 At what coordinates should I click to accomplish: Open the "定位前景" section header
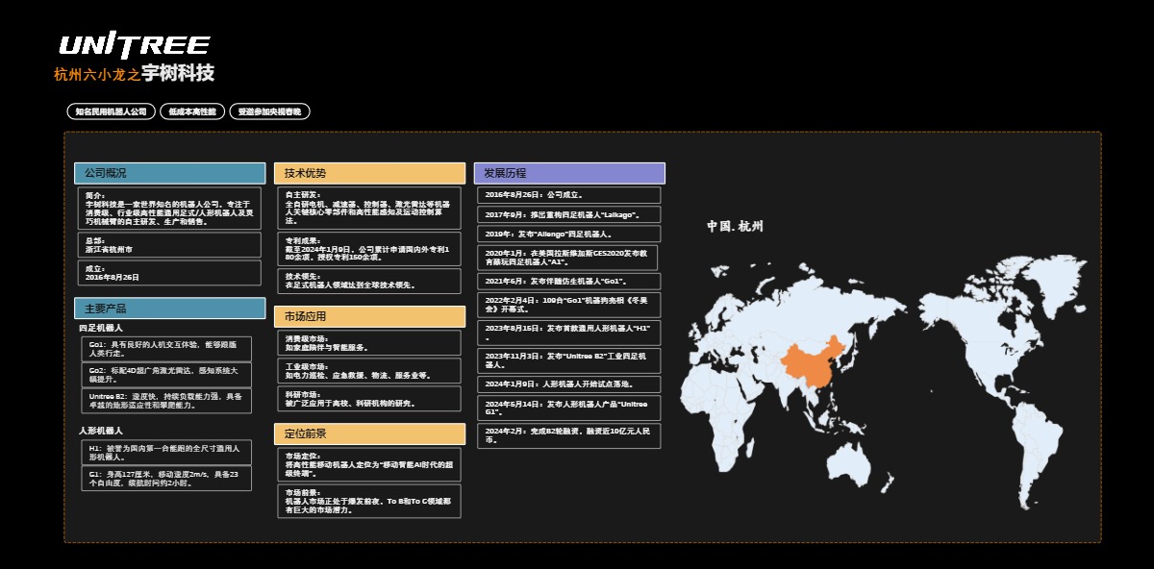click(369, 433)
